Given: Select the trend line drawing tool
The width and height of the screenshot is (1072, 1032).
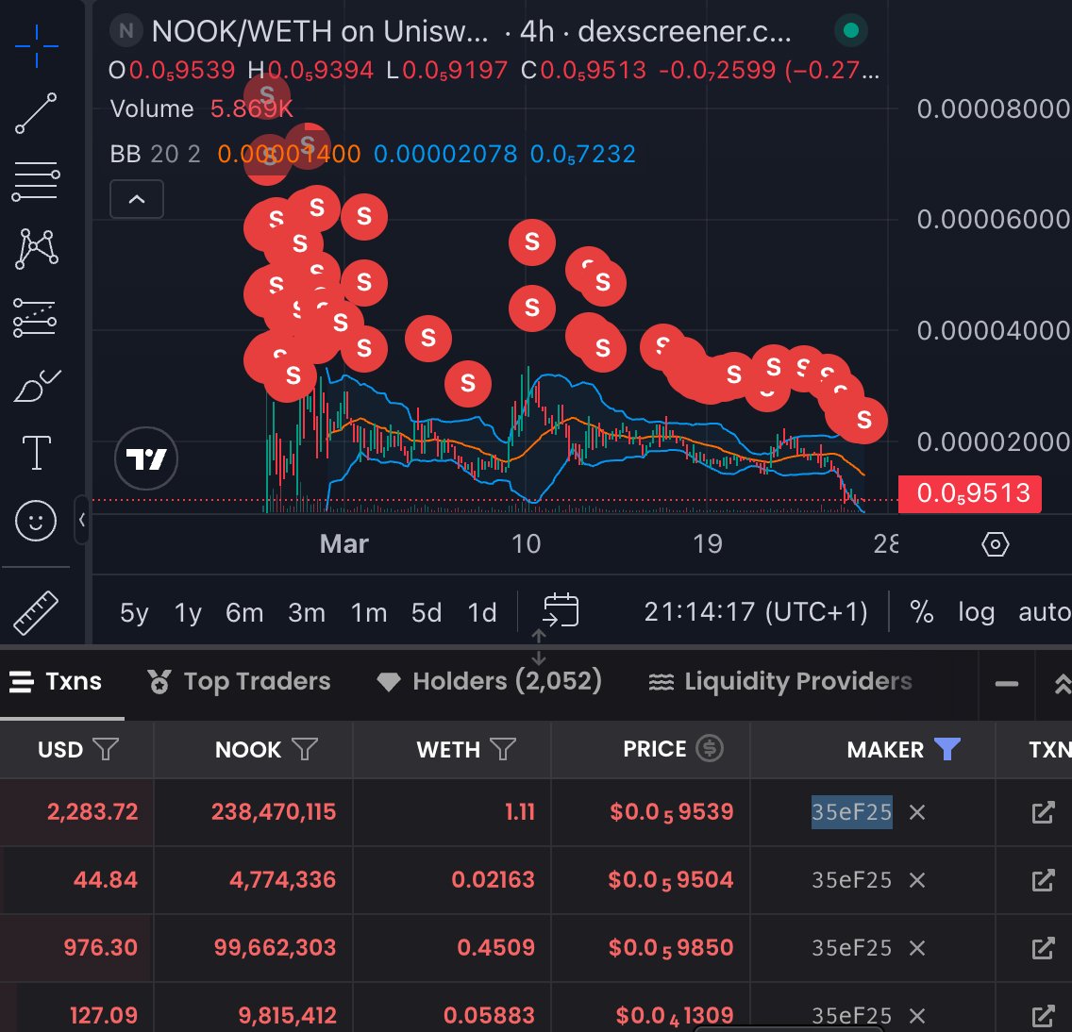Looking at the screenshot, I should [x=36, y=113].
